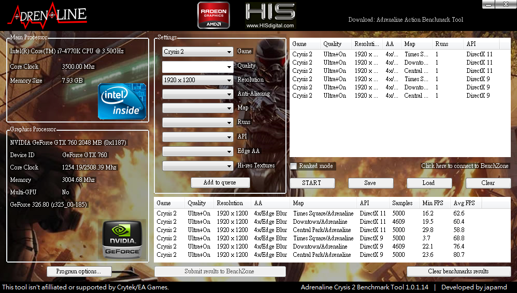Click the HIS digital logo

270,15
